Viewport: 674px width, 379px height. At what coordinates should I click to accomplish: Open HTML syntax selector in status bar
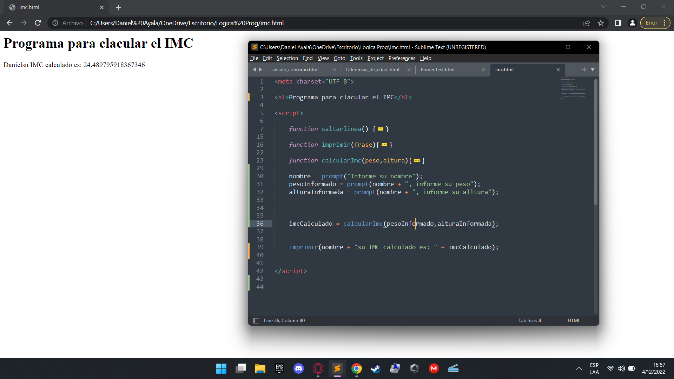[x=574, y=321]
